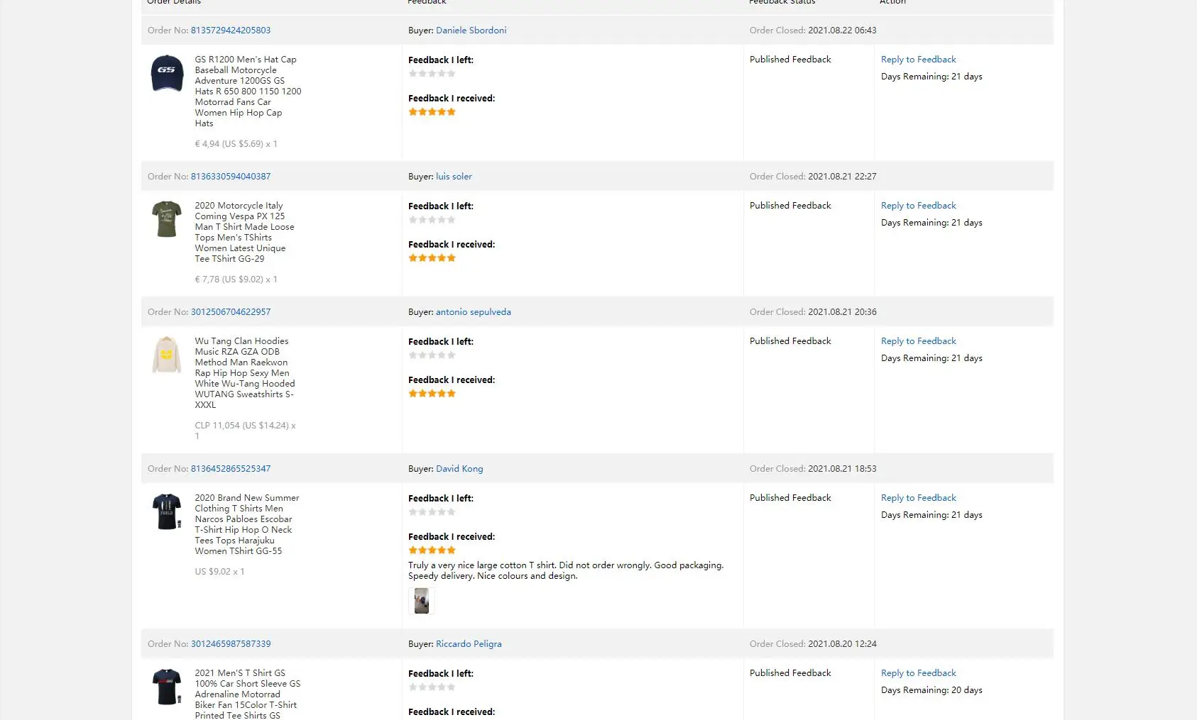View buyer profile of antonio sepulveda
This screenshot has height=720, width=1197.
(x=474, y=312)
